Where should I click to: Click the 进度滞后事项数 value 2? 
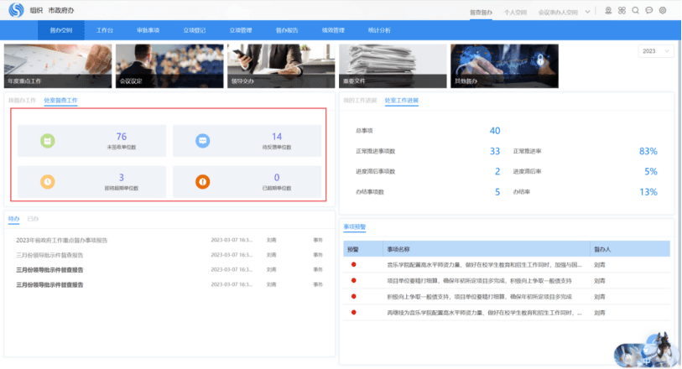[497, 171]
